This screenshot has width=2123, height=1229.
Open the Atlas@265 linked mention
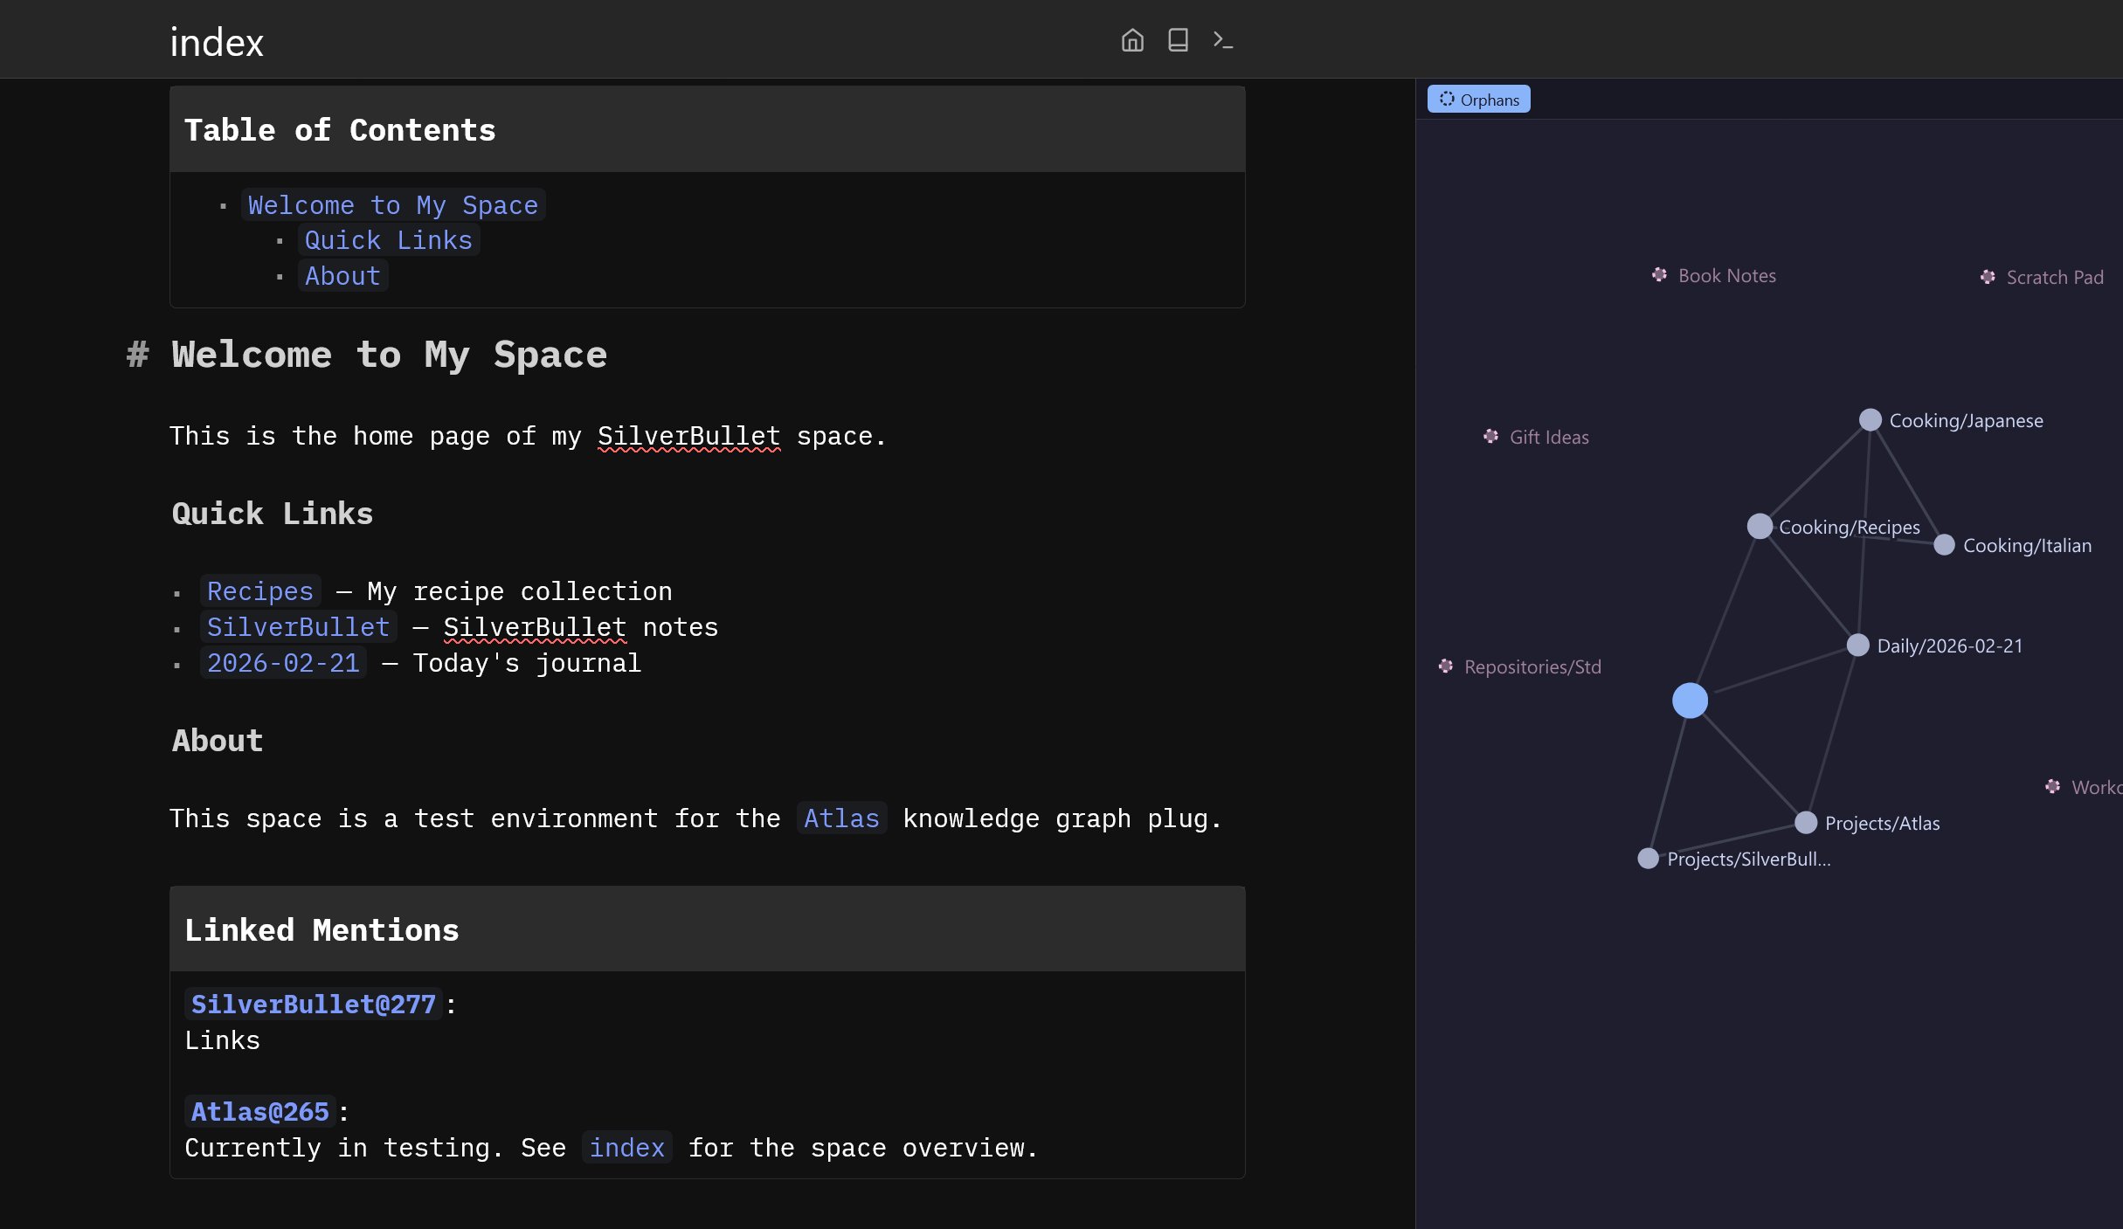pos(259,1111)
